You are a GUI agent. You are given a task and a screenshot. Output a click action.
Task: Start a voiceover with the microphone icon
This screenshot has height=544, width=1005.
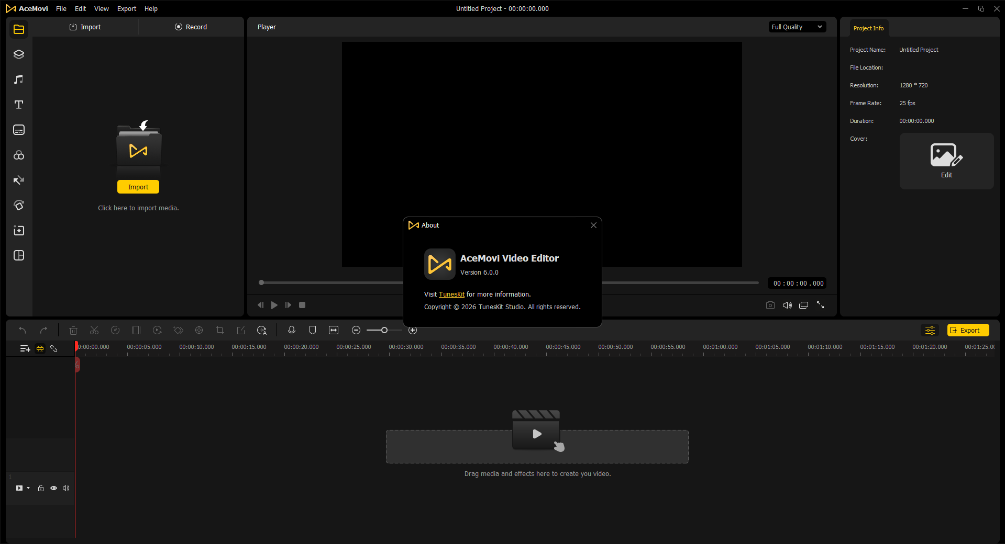click(x=292, y=330)
